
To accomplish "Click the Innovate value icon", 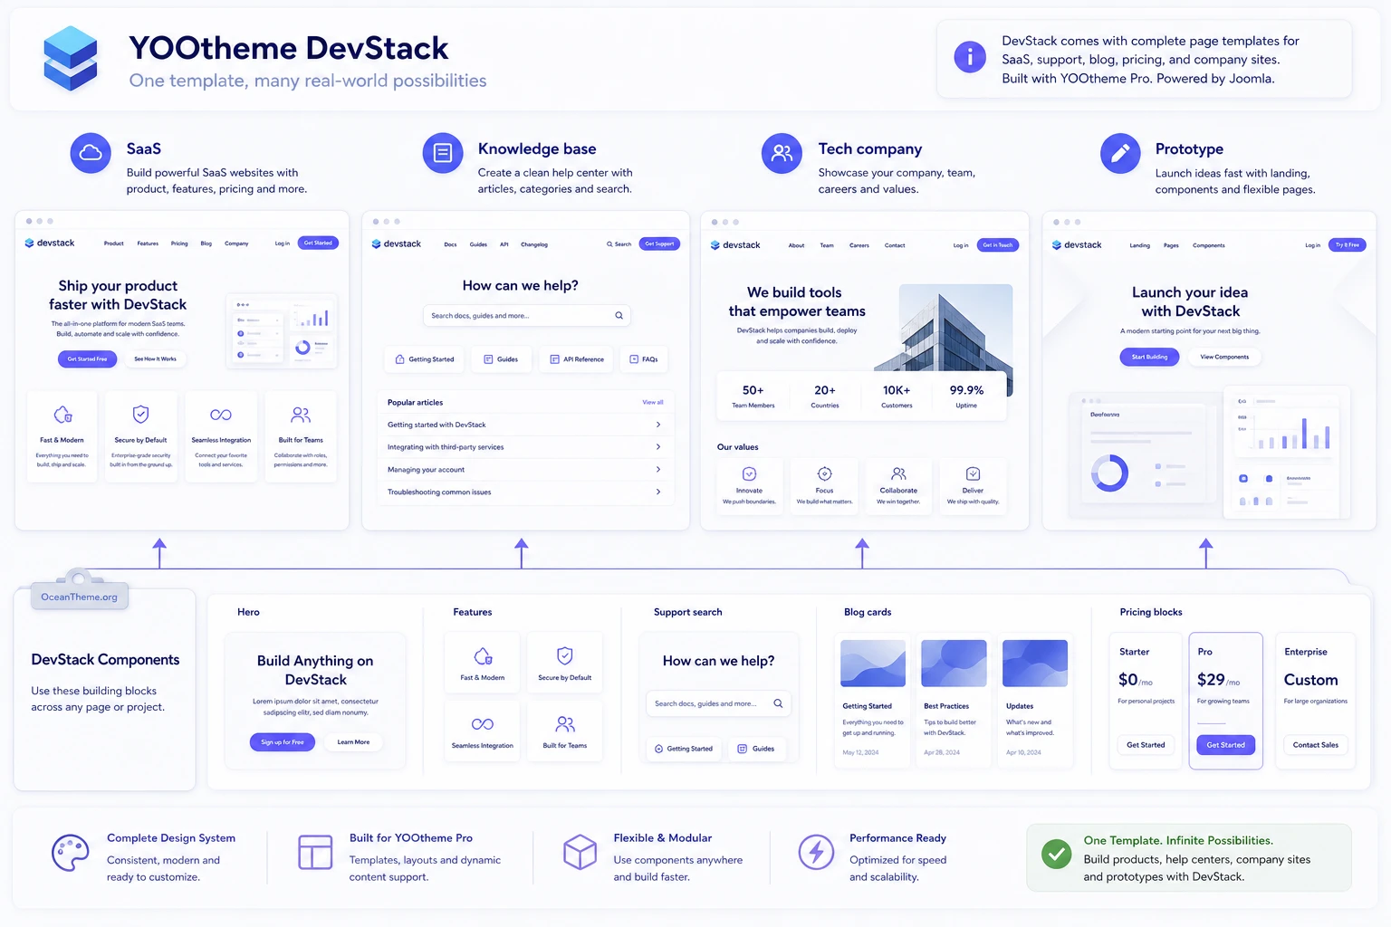I will 749,473.
